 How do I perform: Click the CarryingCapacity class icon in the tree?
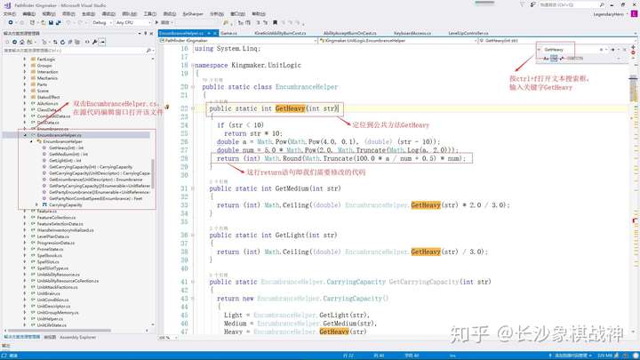pyautogui.click(x=44, y=205)
